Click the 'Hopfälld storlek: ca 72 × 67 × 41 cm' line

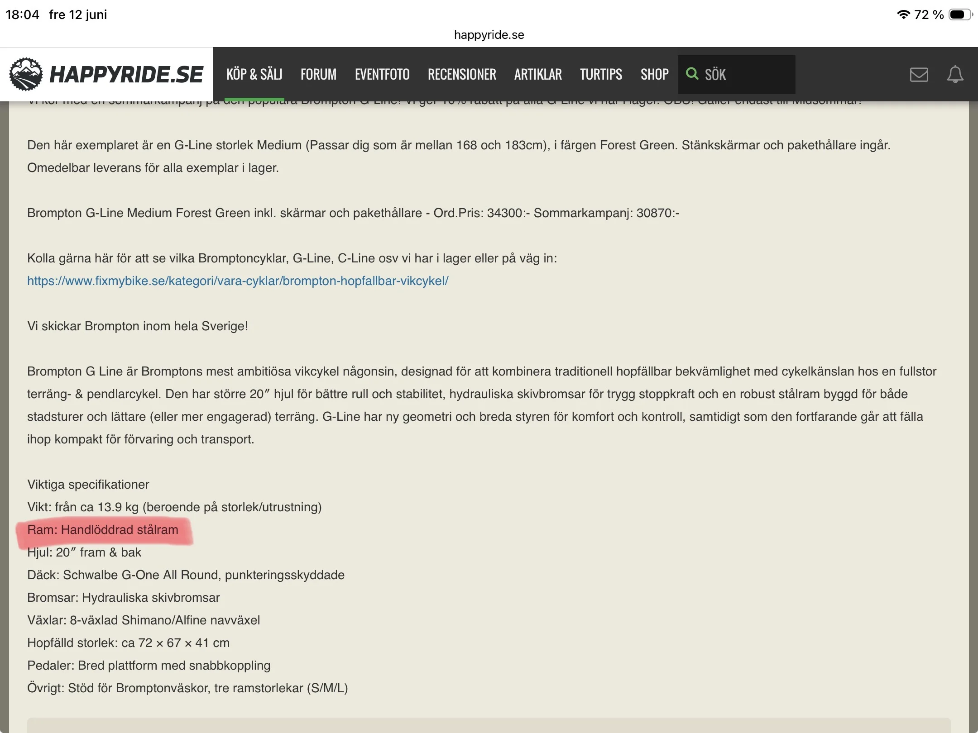click(x=129, y=643)
